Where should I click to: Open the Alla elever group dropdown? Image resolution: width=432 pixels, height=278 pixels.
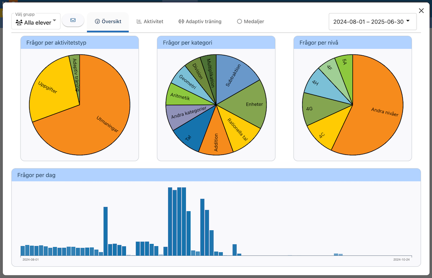(36, 21)
